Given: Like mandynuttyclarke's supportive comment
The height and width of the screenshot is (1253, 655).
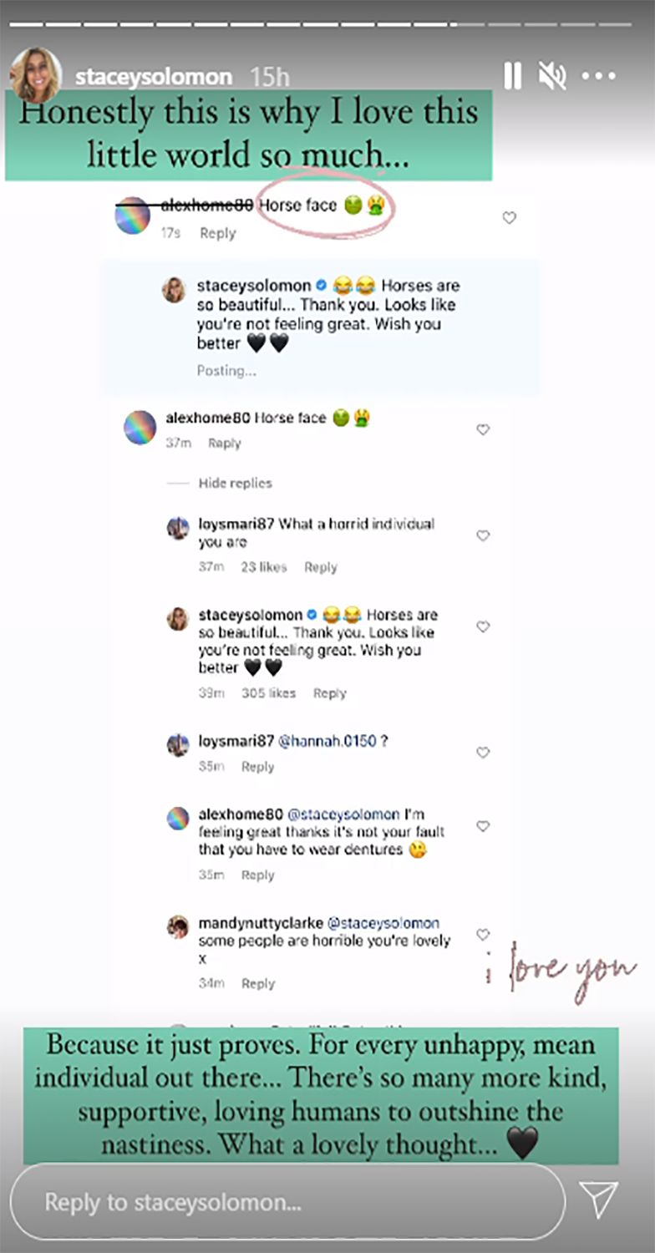Looking at the screenshot, I should [483, 935].
